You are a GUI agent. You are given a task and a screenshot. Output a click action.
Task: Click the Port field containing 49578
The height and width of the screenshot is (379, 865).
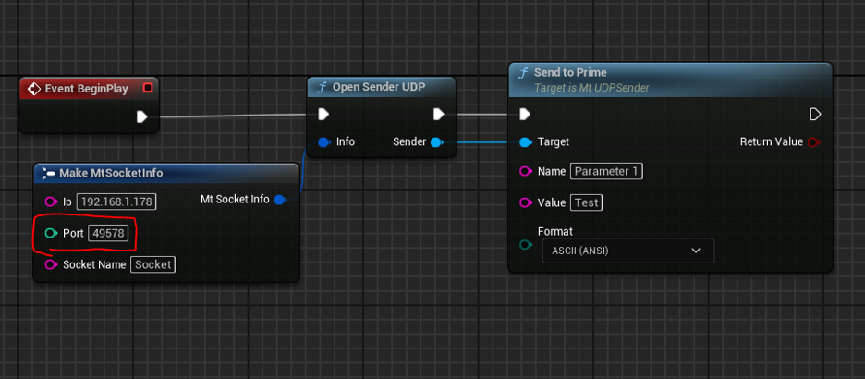[x=108, y=234]
